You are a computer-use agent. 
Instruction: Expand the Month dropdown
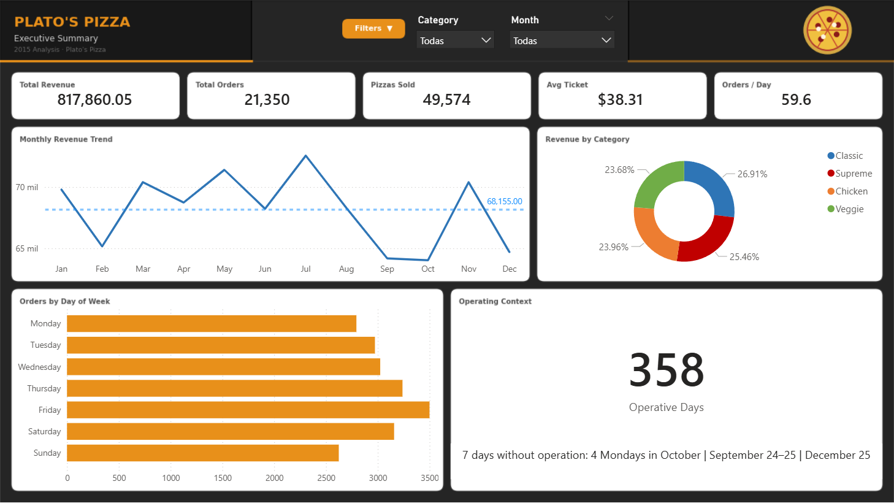[562, 40]
